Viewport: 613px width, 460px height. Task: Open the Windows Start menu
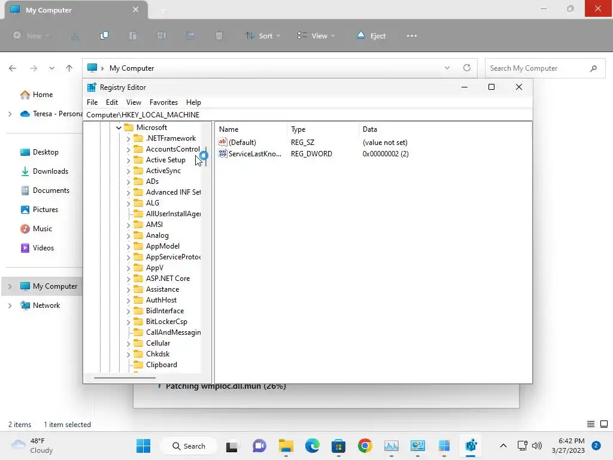pos(144,446)
